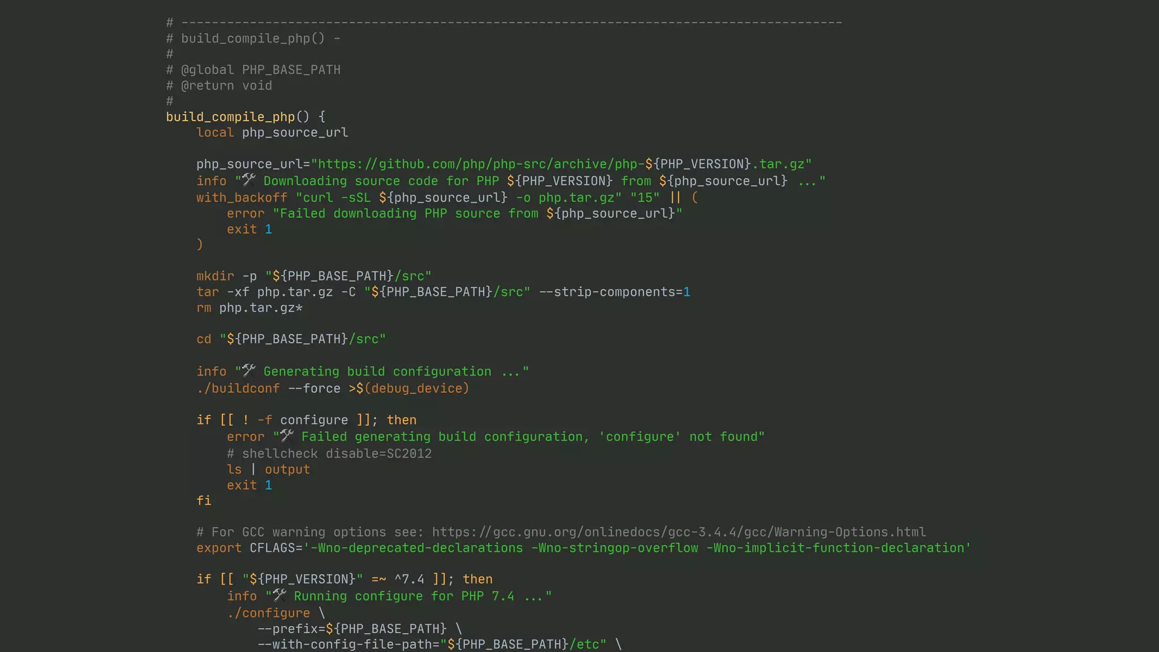Click the 'configure' not found error line

[x=496, y=436]
